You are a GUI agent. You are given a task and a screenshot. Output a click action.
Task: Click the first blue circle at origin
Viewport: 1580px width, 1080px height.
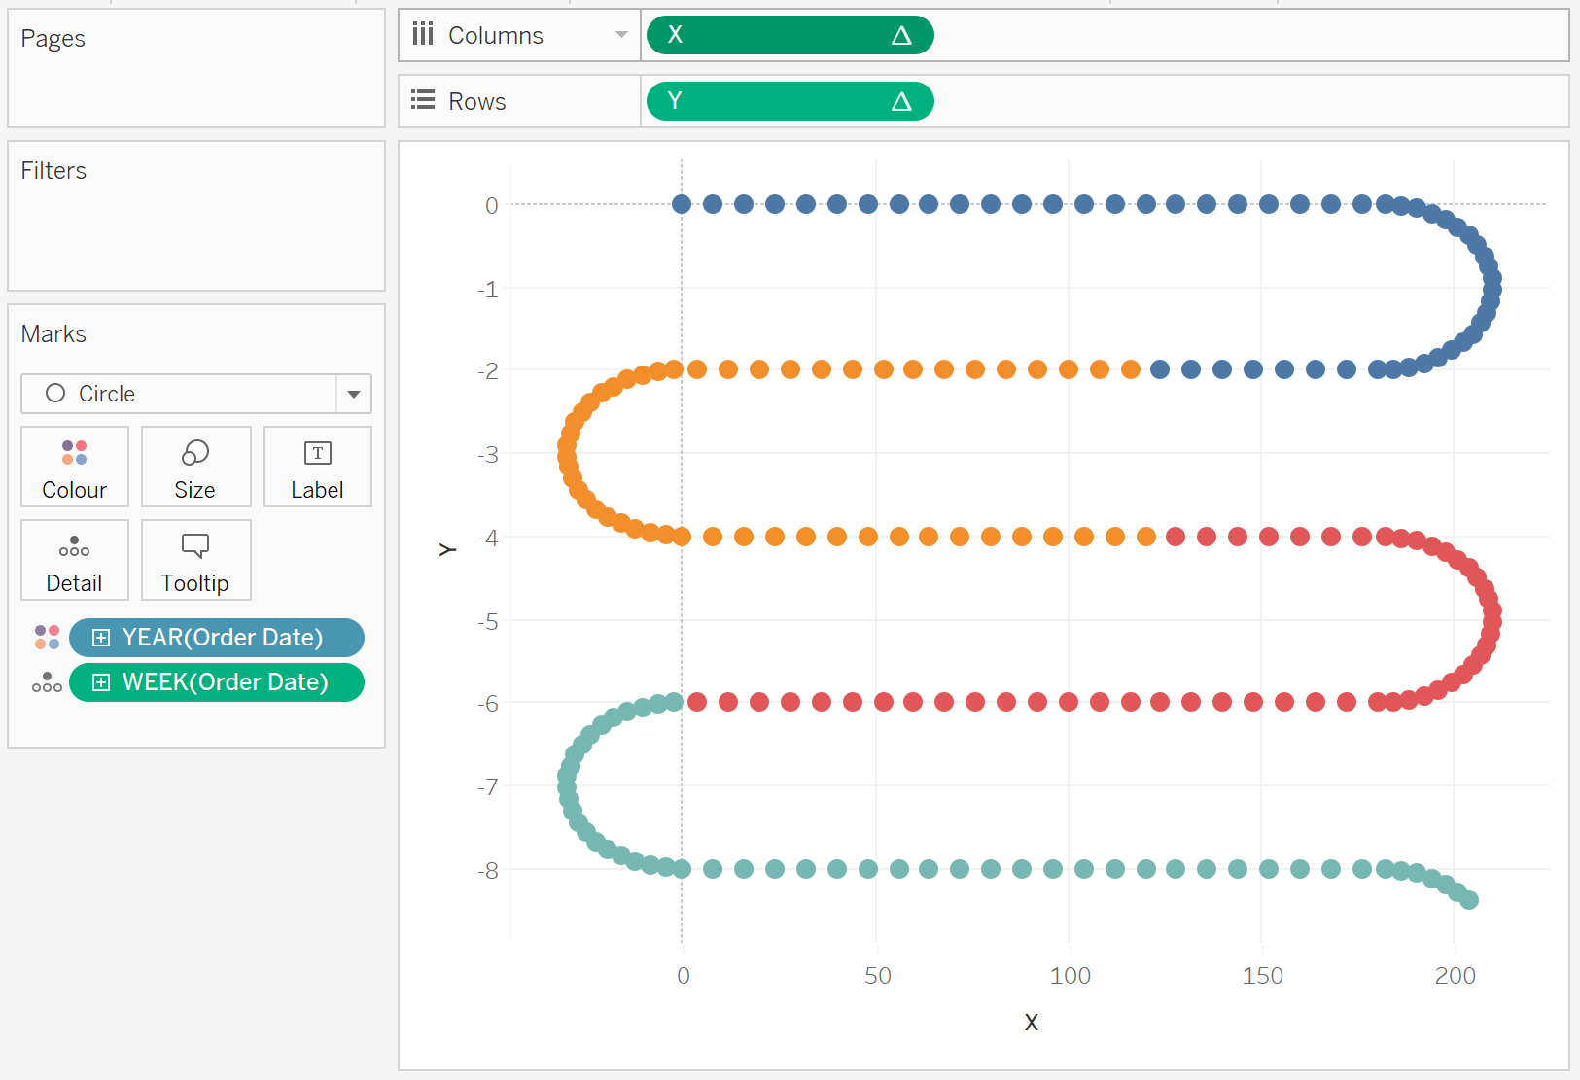pos(682,204)
